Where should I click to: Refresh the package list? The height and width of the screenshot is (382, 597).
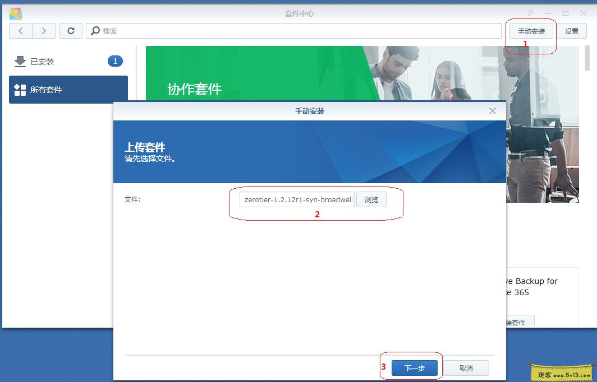click(x=70, y=31)
